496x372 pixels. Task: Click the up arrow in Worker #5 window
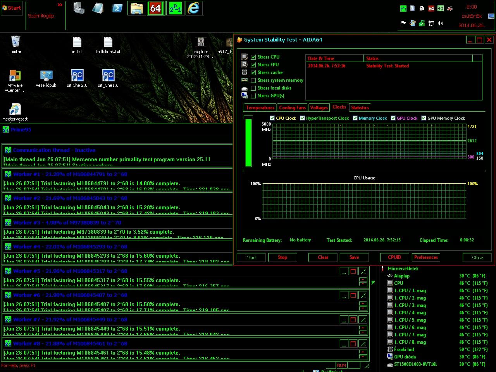coord(363,279)
